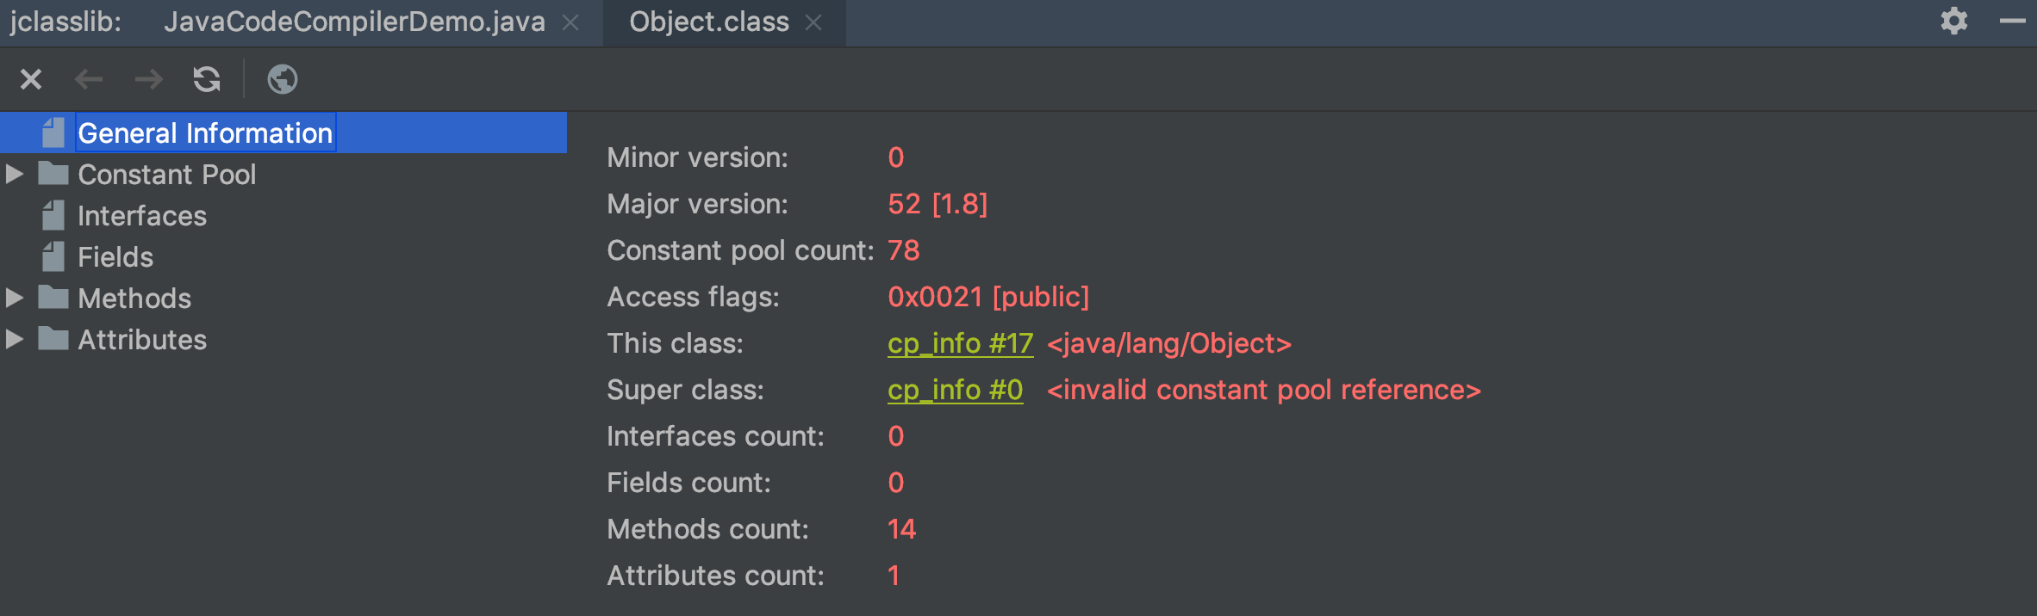
Task: Follow the cp_info #17 link
Action: point(960,344)
